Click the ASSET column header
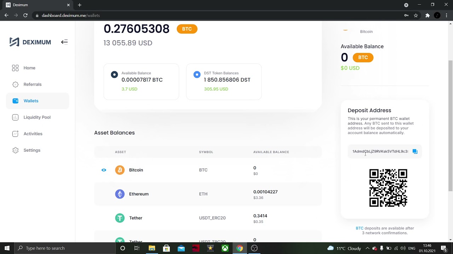 (x=120, y=152)
